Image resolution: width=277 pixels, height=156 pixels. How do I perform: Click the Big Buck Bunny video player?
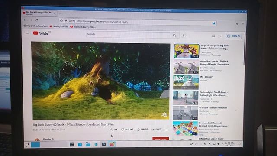coord(100,81)
